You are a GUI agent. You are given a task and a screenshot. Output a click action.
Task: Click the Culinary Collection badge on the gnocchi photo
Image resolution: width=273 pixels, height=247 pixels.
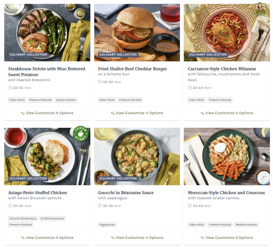(x=118, y=179)
